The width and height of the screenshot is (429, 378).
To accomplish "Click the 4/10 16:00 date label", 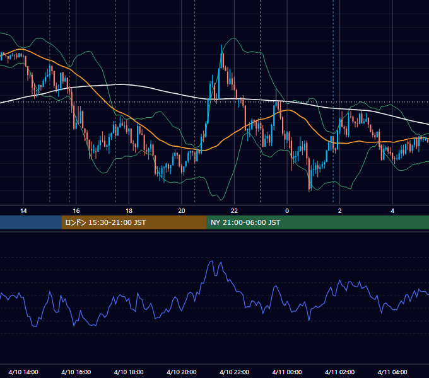I will click(76, 372).
